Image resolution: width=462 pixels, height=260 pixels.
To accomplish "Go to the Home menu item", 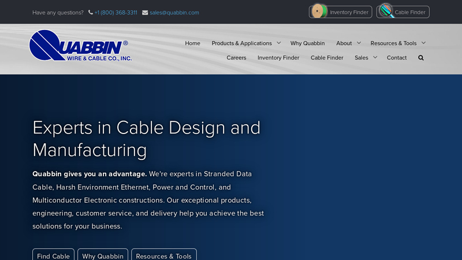I will pos(192,43).
